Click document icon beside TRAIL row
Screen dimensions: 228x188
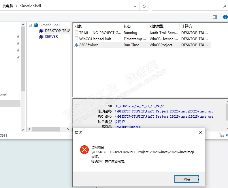(x=76, y=33)
